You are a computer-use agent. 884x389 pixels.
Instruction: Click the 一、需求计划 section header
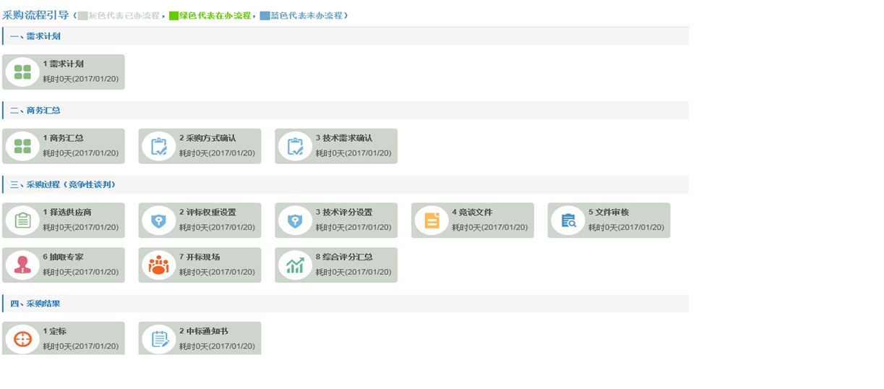[x=35, y=36]
